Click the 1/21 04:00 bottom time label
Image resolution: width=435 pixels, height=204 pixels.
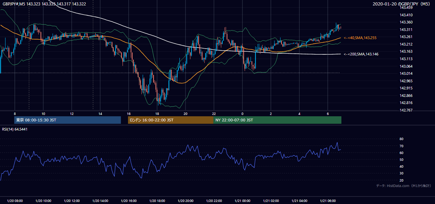point(299,201)
